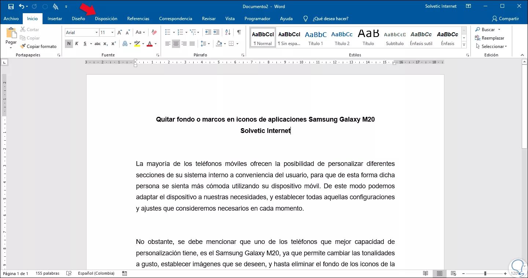Open the Archivo tab
The height and width of the screenshot is (278, 528).
11,19
